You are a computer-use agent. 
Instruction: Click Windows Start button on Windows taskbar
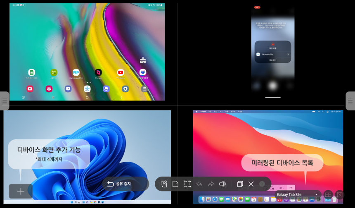[x=72, y=202]
